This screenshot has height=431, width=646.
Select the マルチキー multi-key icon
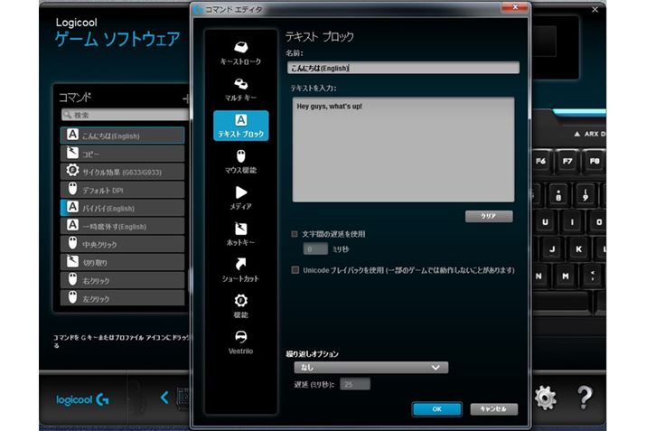click(x=240, y=84)
